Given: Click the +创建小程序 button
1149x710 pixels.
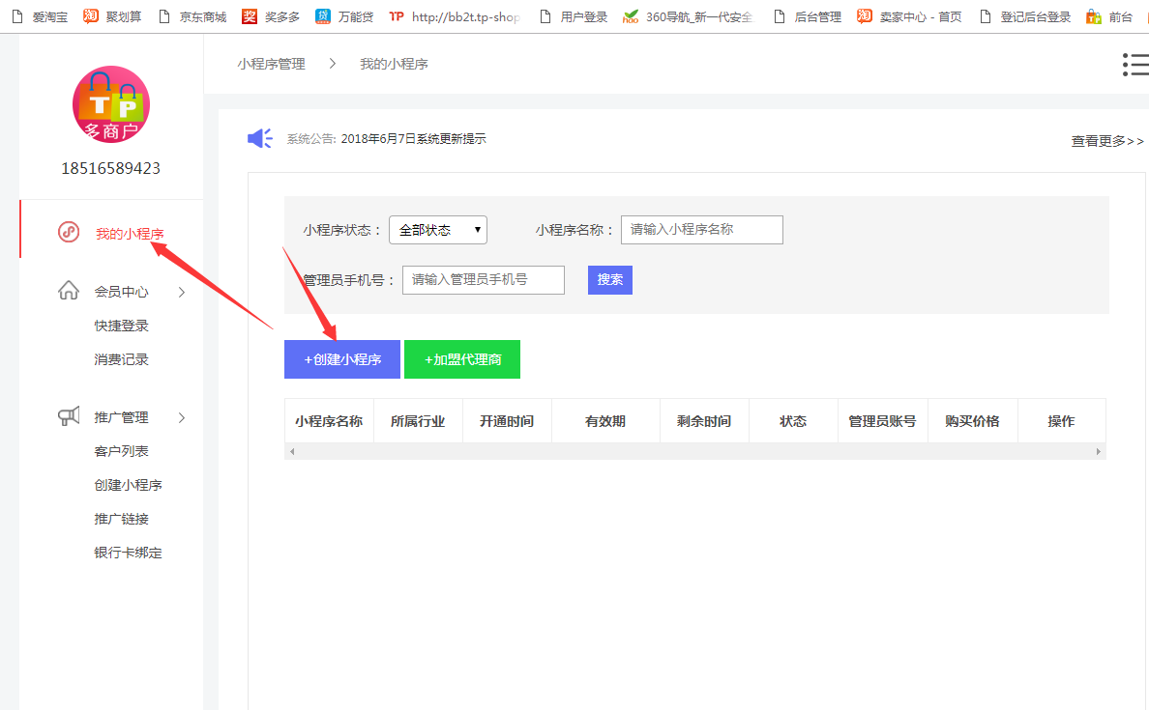Looking at the screenshot, I should [x=341, y=359].
